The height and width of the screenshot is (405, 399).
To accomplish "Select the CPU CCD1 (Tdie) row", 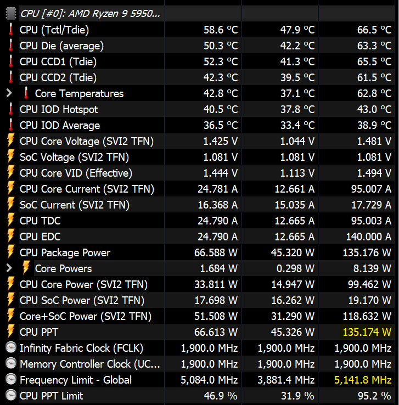I will coord(58,61).
